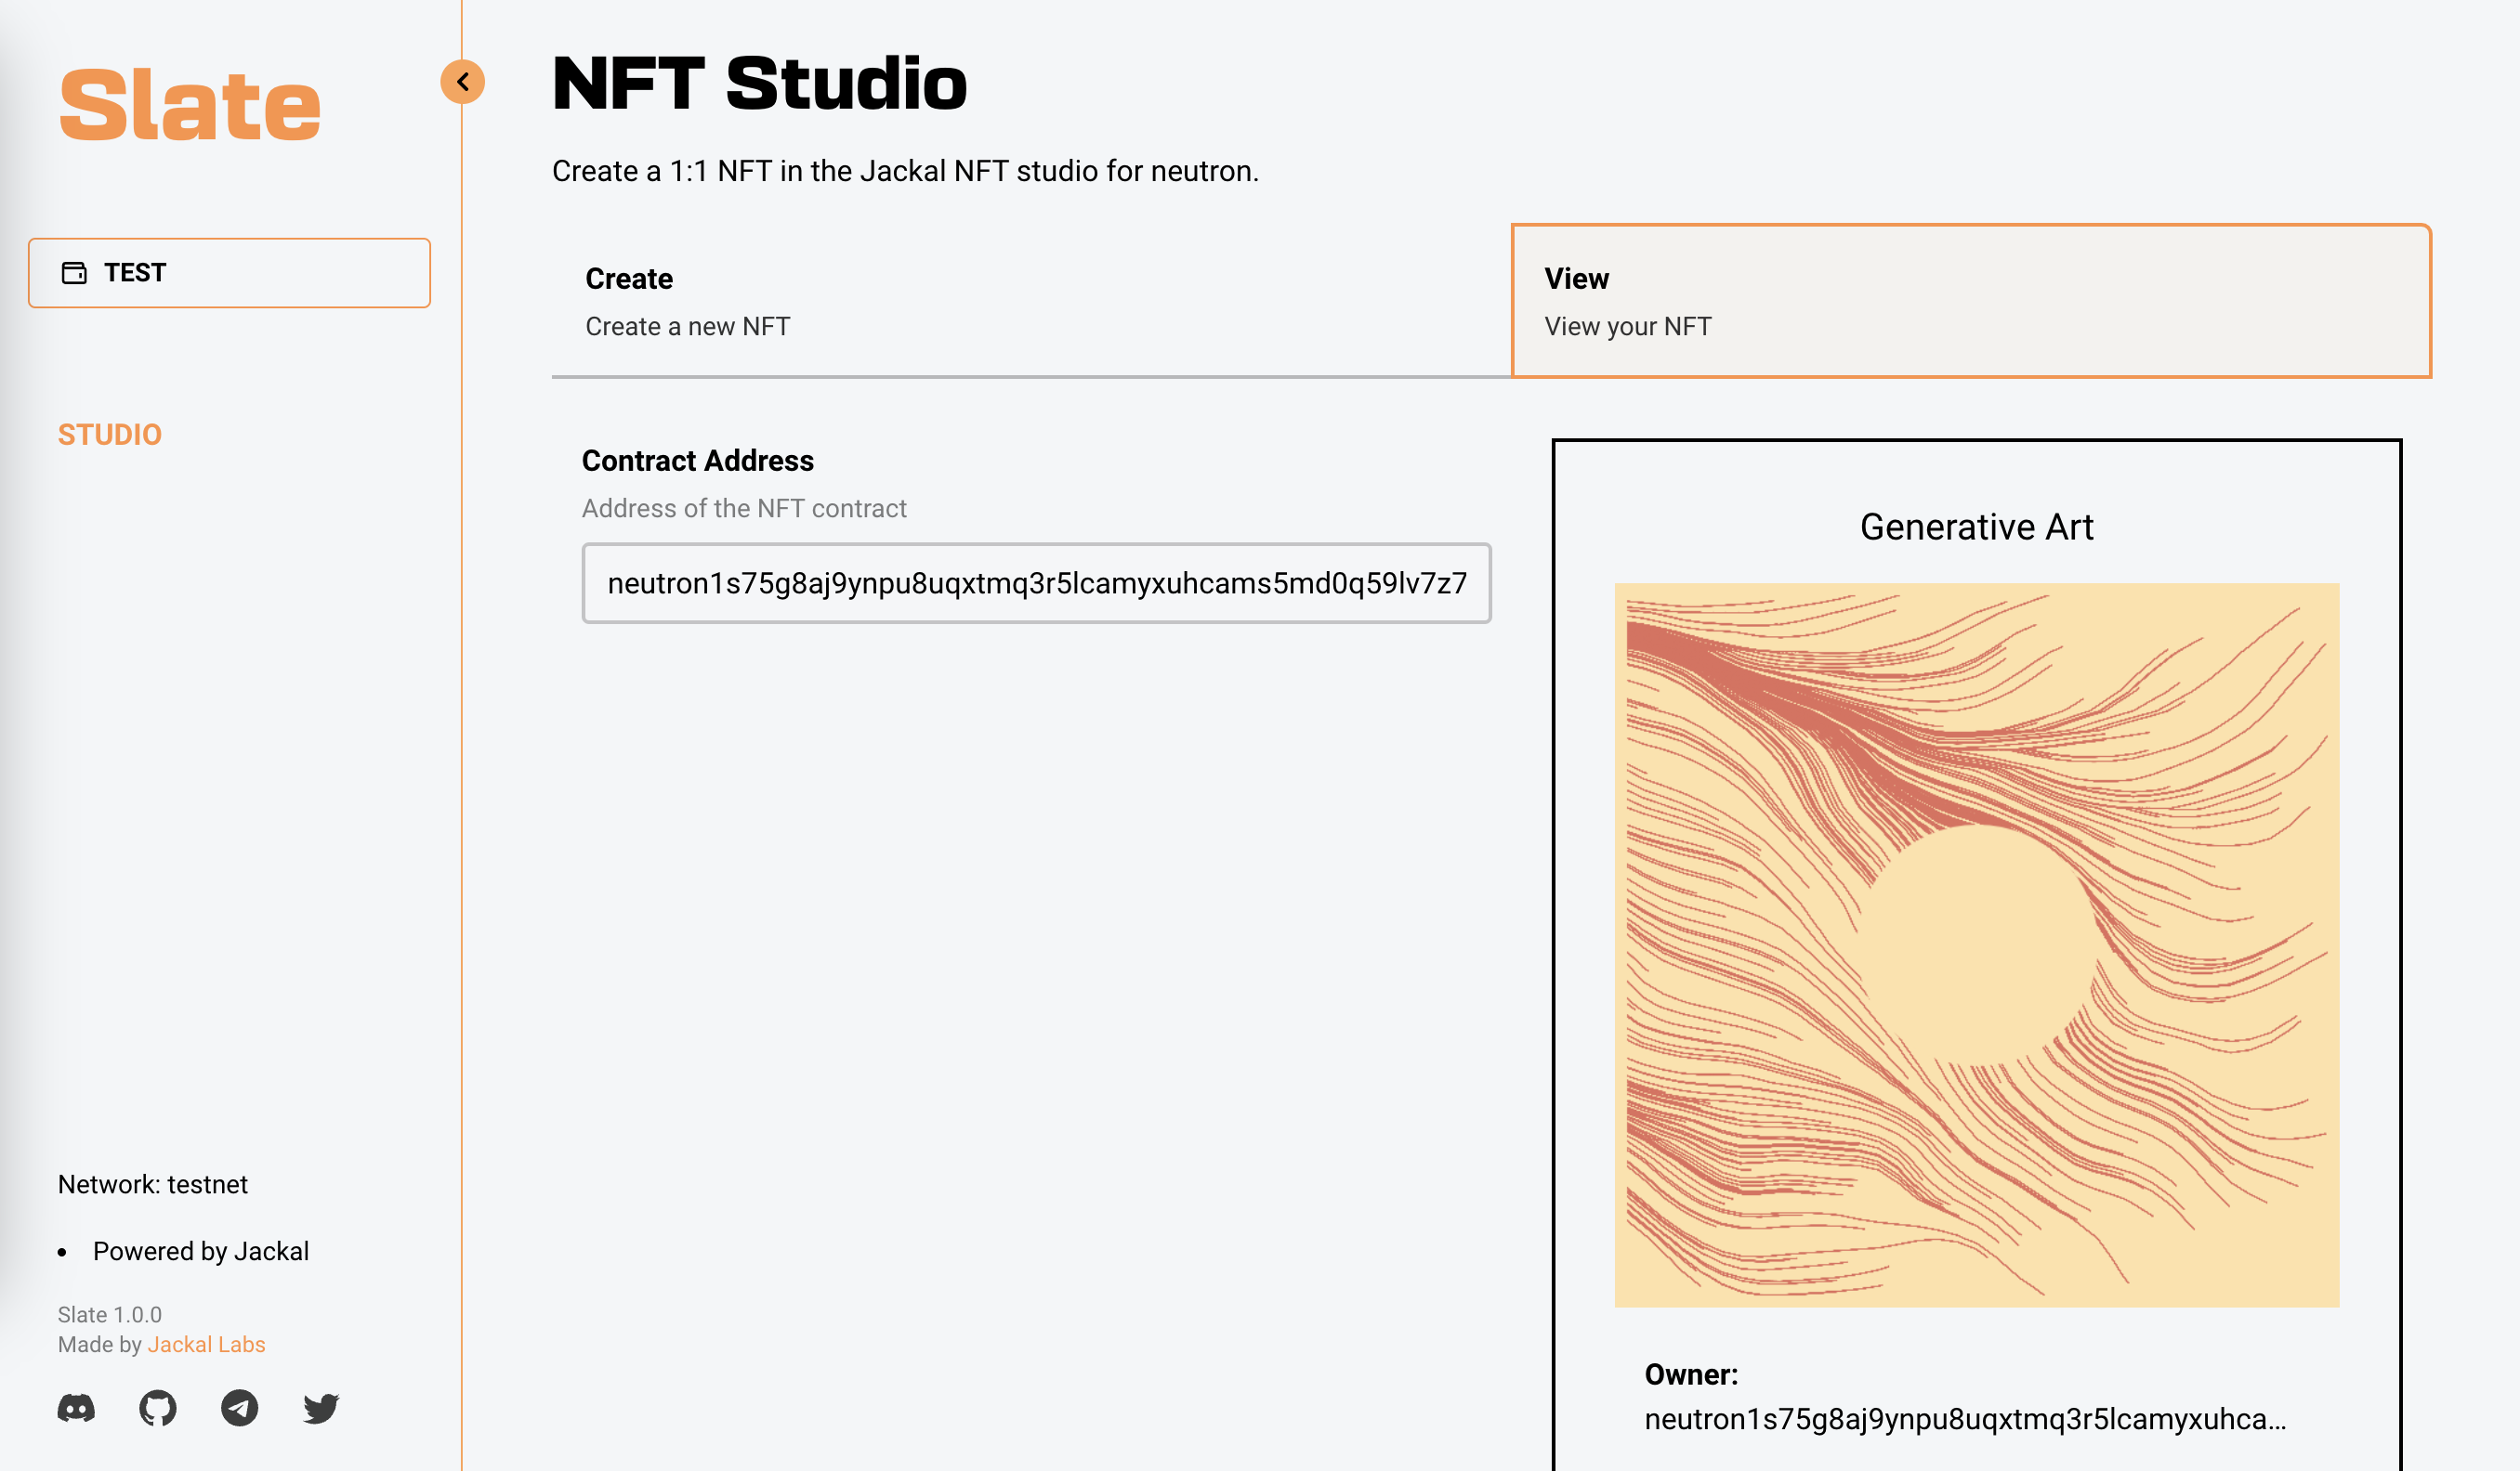Viewport: 2520px width, 1471px height.
Task: Open the GitHub icon link
Action: pyautogui.click(x=158, y=1408)
